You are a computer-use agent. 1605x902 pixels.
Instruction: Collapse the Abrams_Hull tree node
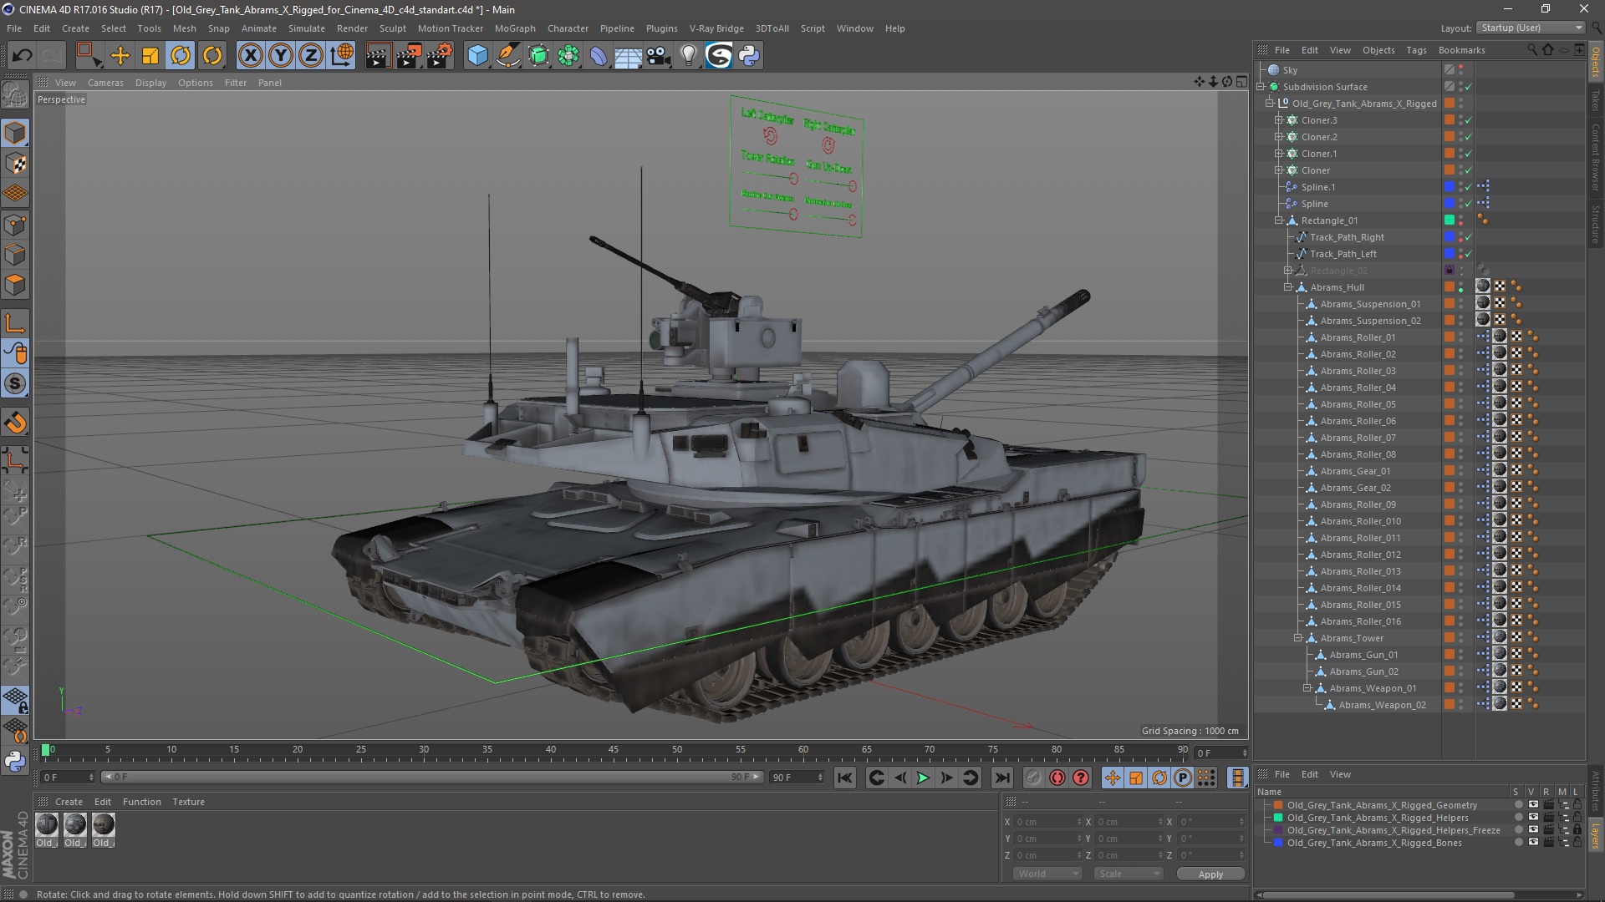pos(1288,287)
